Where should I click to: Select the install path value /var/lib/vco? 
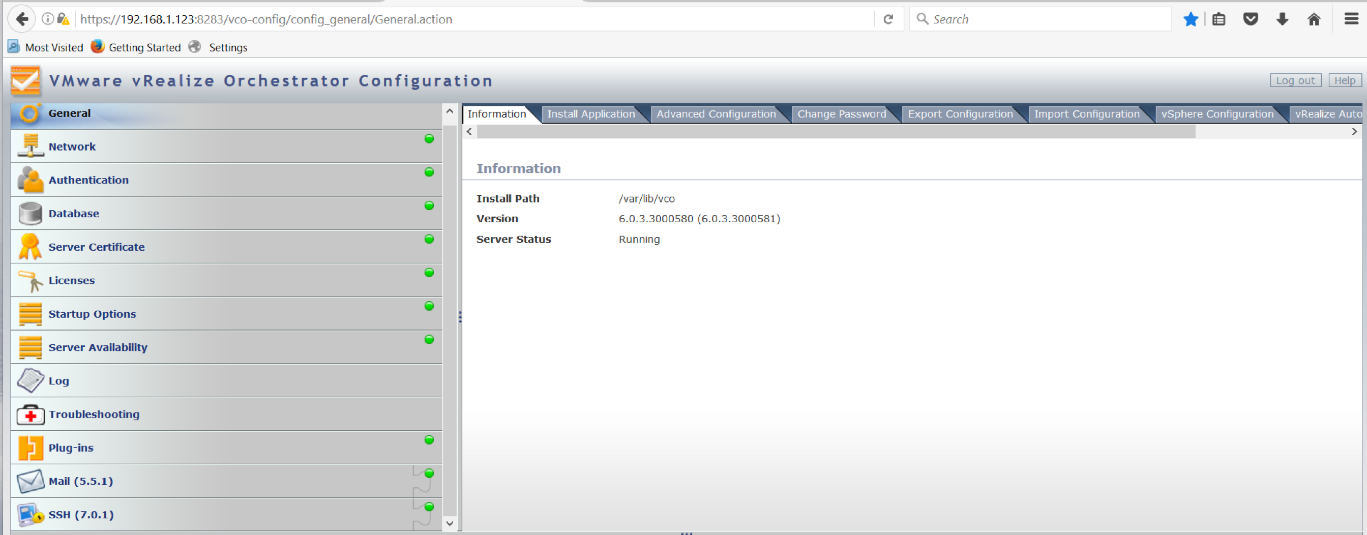646,198
